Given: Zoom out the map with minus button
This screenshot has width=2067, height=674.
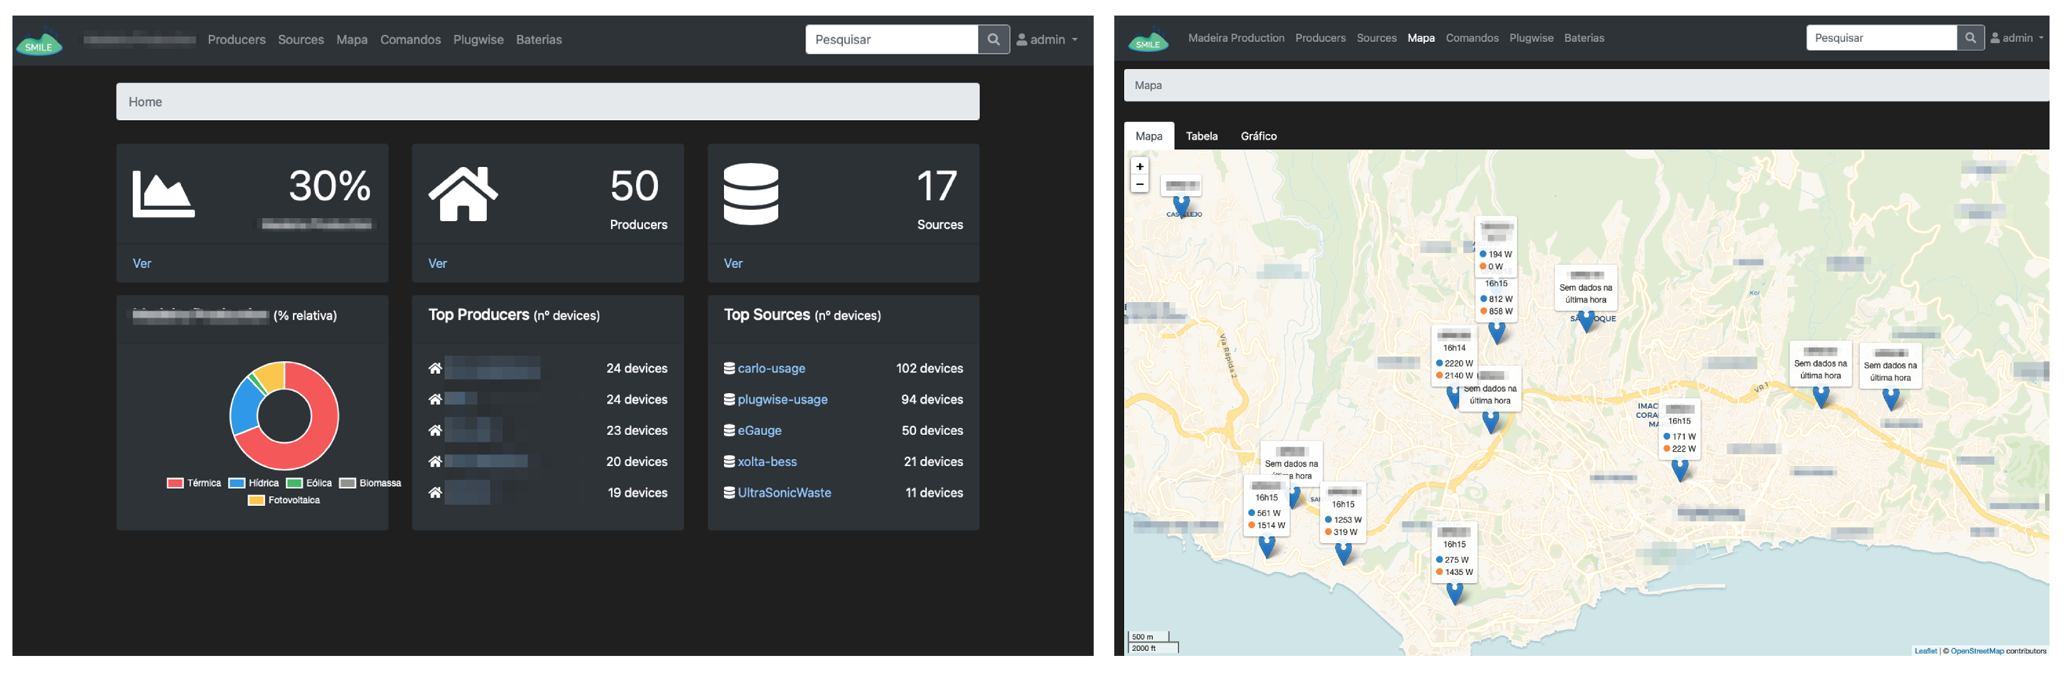Looking at the screenshot, I should (1139, 184).
